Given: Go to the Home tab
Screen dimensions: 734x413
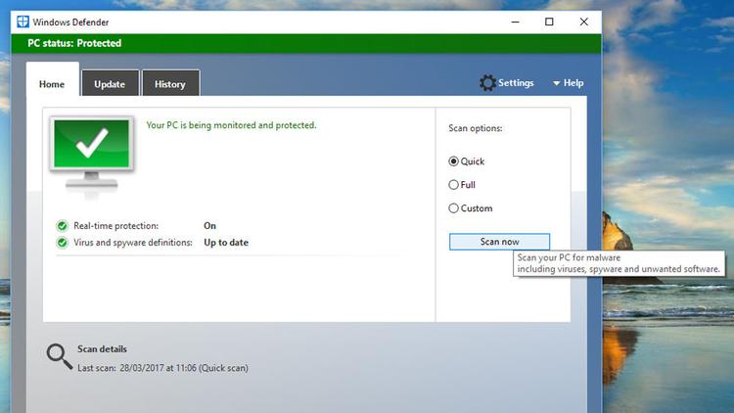Looking at the screenshot, I should (x=52, y=84).
